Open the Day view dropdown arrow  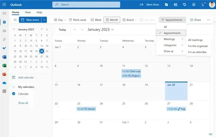point(65,20)
